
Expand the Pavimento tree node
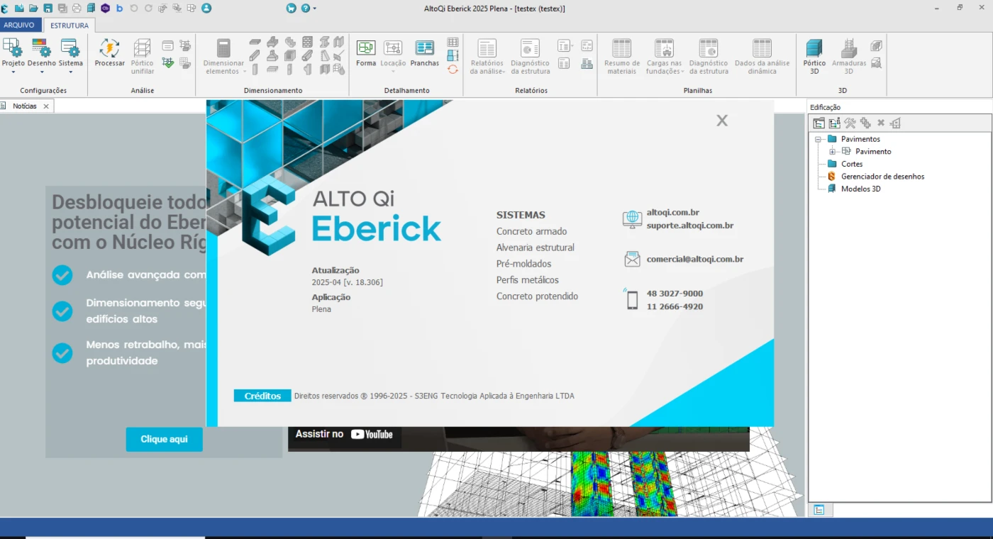pyautogui.click(x=832, y=151)
